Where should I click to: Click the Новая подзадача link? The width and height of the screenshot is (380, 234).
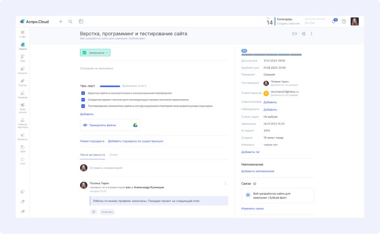pyautogui.click(x=92, y=141)
